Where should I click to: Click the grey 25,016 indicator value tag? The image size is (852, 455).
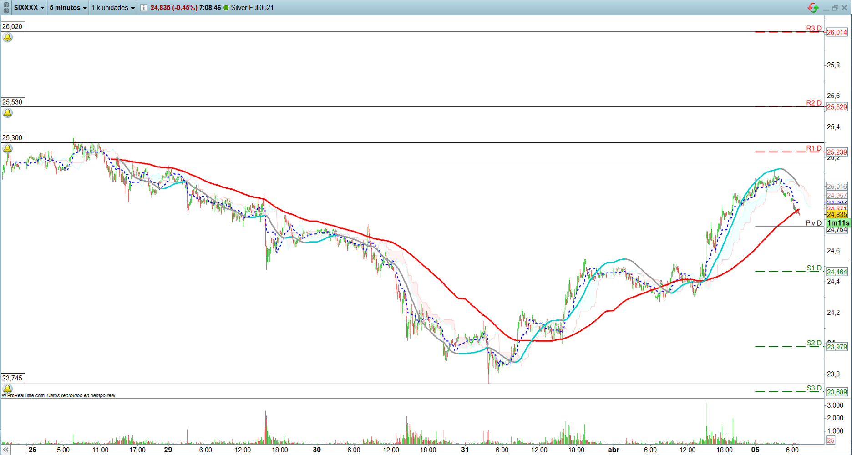pyautogui.click(x=837, y=187)
